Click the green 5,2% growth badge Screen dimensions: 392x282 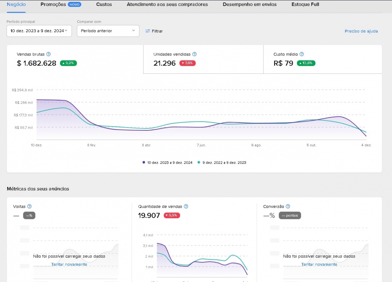point(68,63)
